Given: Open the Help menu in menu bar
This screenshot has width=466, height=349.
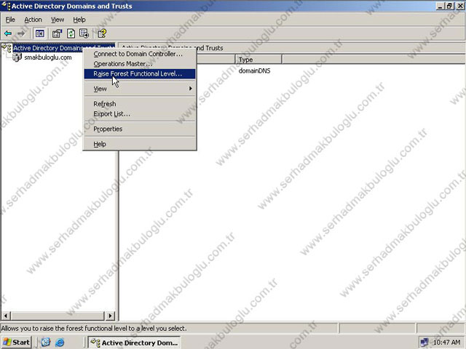Looking at the screenshot, I should (79, 20).
